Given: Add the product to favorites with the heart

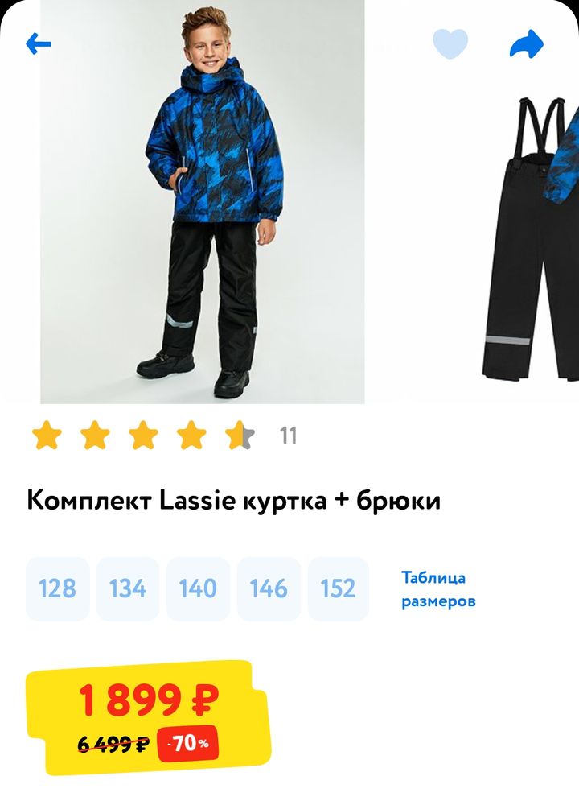Looking at the screenshot, I should click(450, 43).
